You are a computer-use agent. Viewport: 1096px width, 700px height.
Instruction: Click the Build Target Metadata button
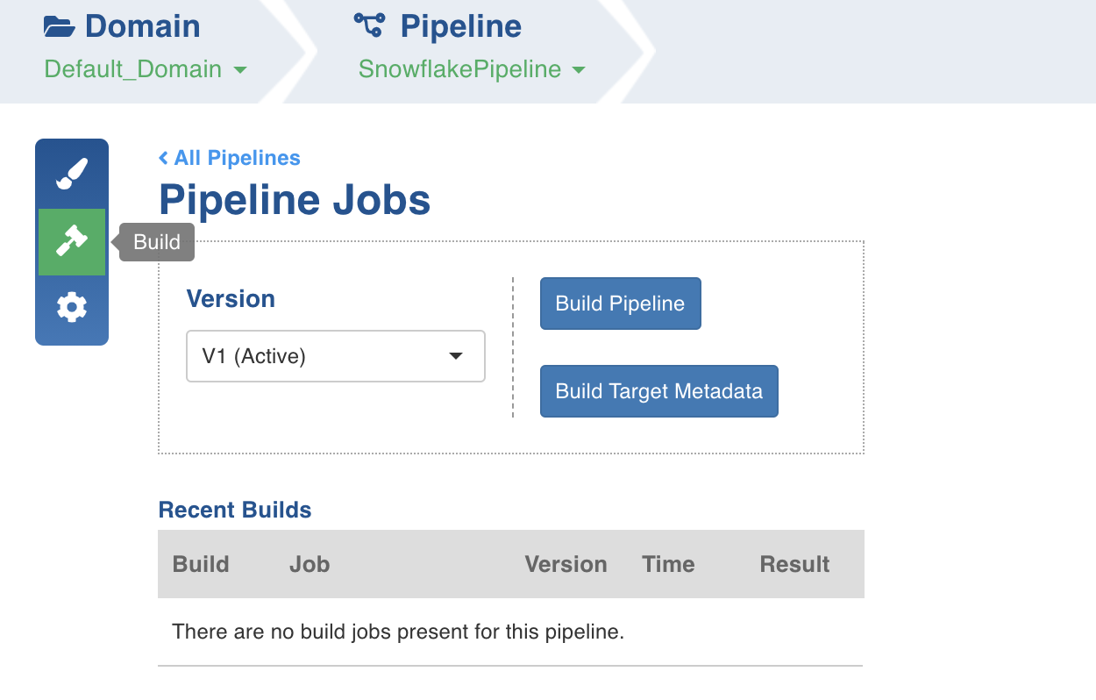click(x=659, y=391)
